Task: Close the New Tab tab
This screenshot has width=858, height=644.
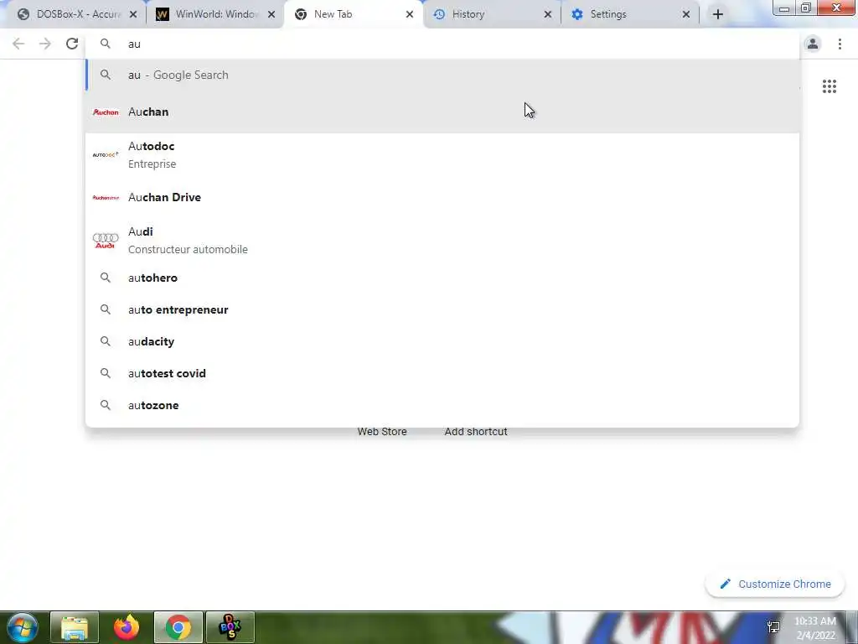Action: 409,15
